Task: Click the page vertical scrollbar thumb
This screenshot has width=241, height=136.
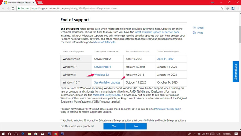Action: 240,35
